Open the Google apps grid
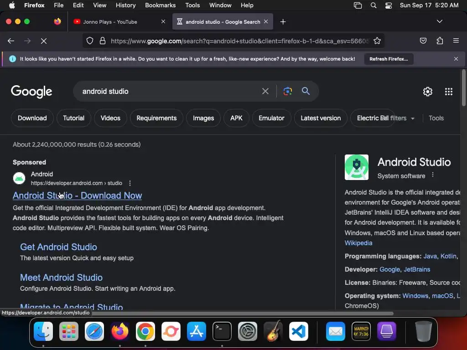Viewport: 467px width, 350px height. (449, 92)
